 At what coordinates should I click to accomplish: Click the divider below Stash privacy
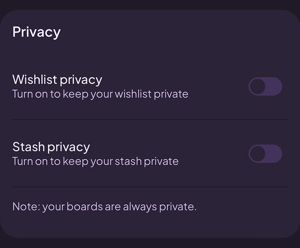[x=150, y=187]
